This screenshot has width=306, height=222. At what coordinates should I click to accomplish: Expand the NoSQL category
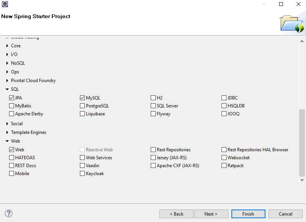click(x=7, y=63)
